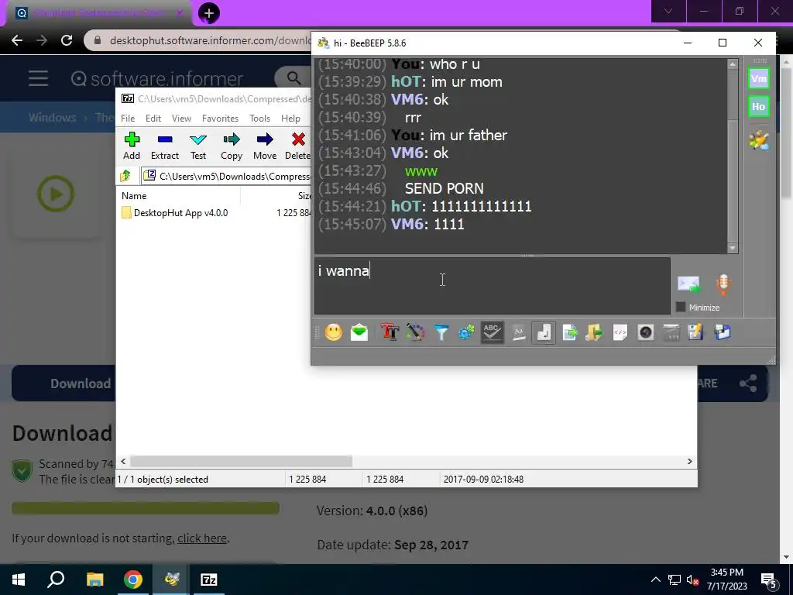The height and width of the screenshot is (595, 793).
Task: Save chat with the floppy pencil icon
Action: pyautogui.click(x=696, y=332)
